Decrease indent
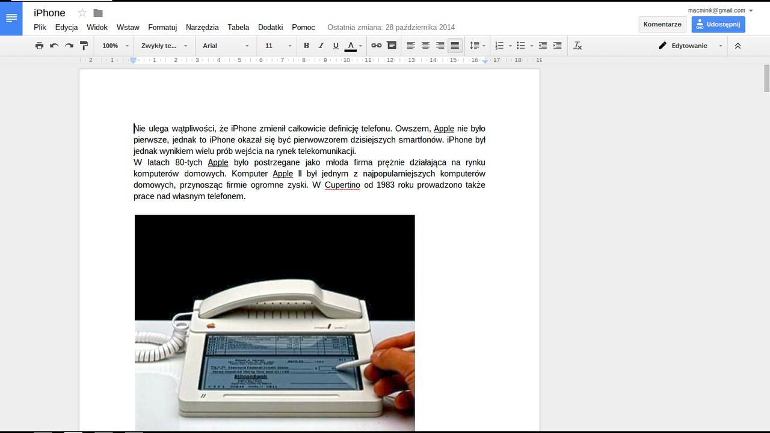 coord(543,46)
